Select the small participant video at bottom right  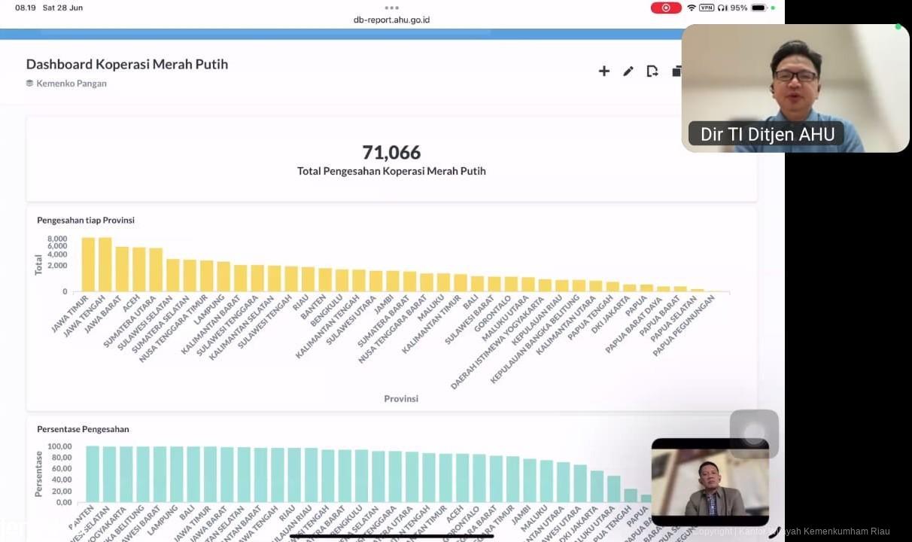[x=710, y=482]
